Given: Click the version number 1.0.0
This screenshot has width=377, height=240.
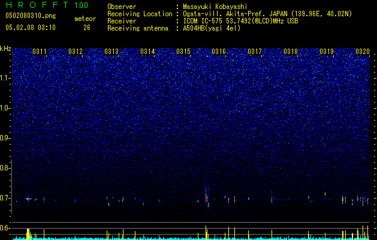Looking at the screenshot, I should 82,5.
